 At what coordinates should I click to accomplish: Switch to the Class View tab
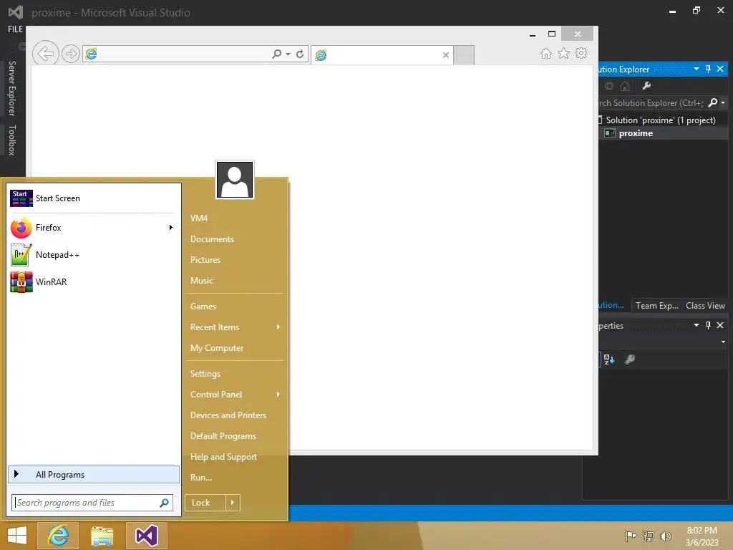click(705, 305)
